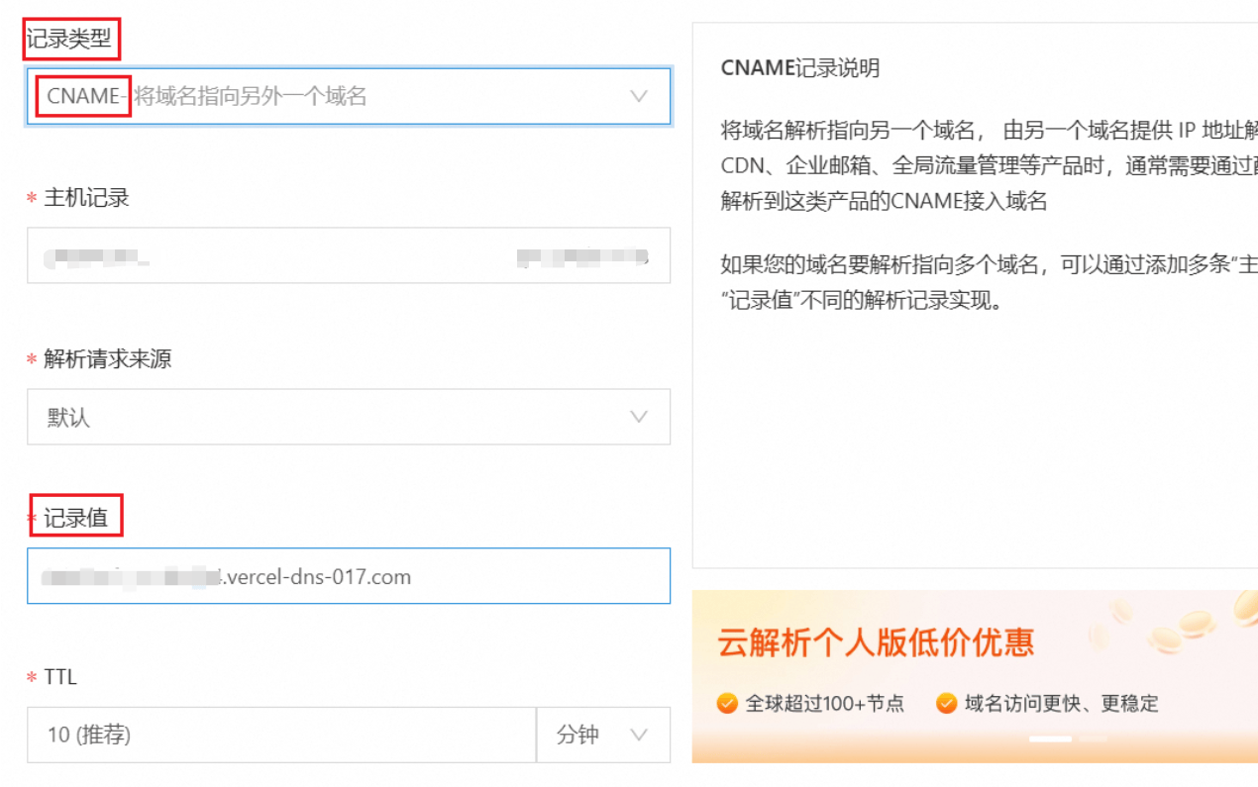The image size is (1258, 787).
Task: Click the orange check icon beside 域名访问更快、更稳定
Action: 947,704
